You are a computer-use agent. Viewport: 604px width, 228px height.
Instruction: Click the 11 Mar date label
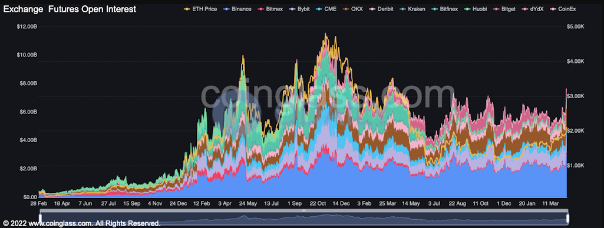click(550, 203)
